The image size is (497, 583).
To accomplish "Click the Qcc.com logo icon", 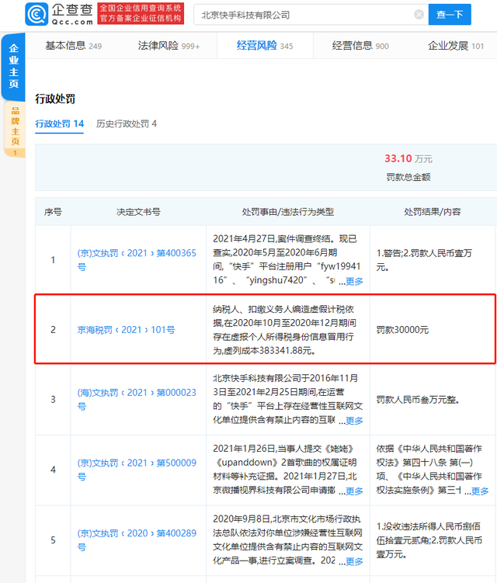I will pyautogui.click(x=36, y=14).
